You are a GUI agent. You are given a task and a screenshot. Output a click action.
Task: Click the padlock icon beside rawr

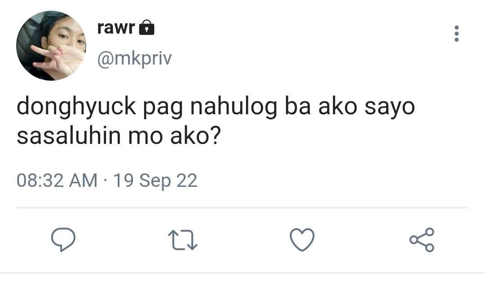(x=146, y=27)
